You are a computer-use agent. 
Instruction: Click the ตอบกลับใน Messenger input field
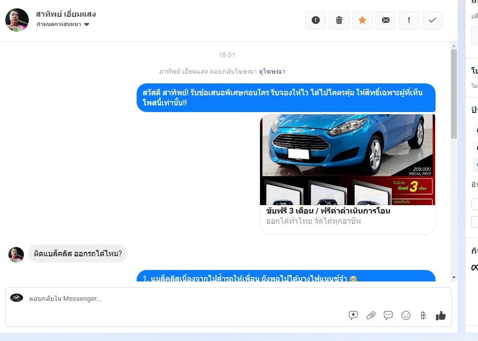pyautogui.click(x=229, y=299)
